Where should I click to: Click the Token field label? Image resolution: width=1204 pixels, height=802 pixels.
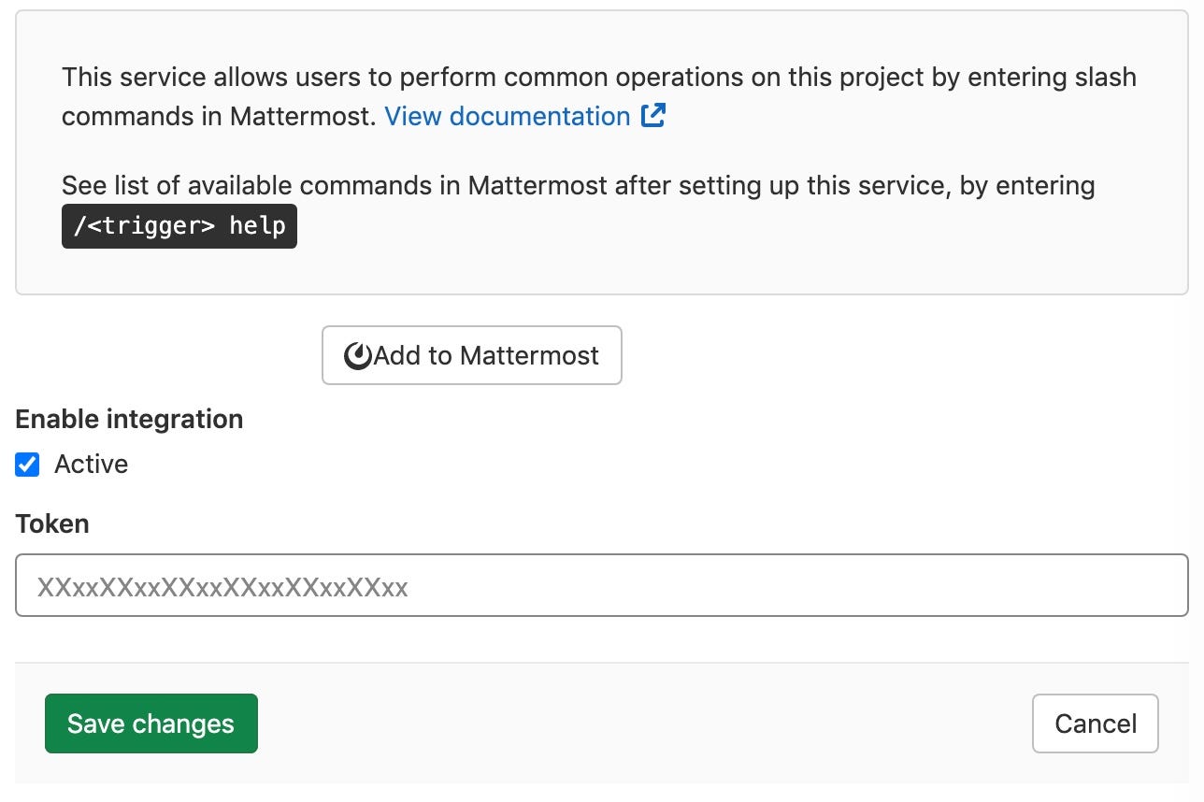(52, 523)
